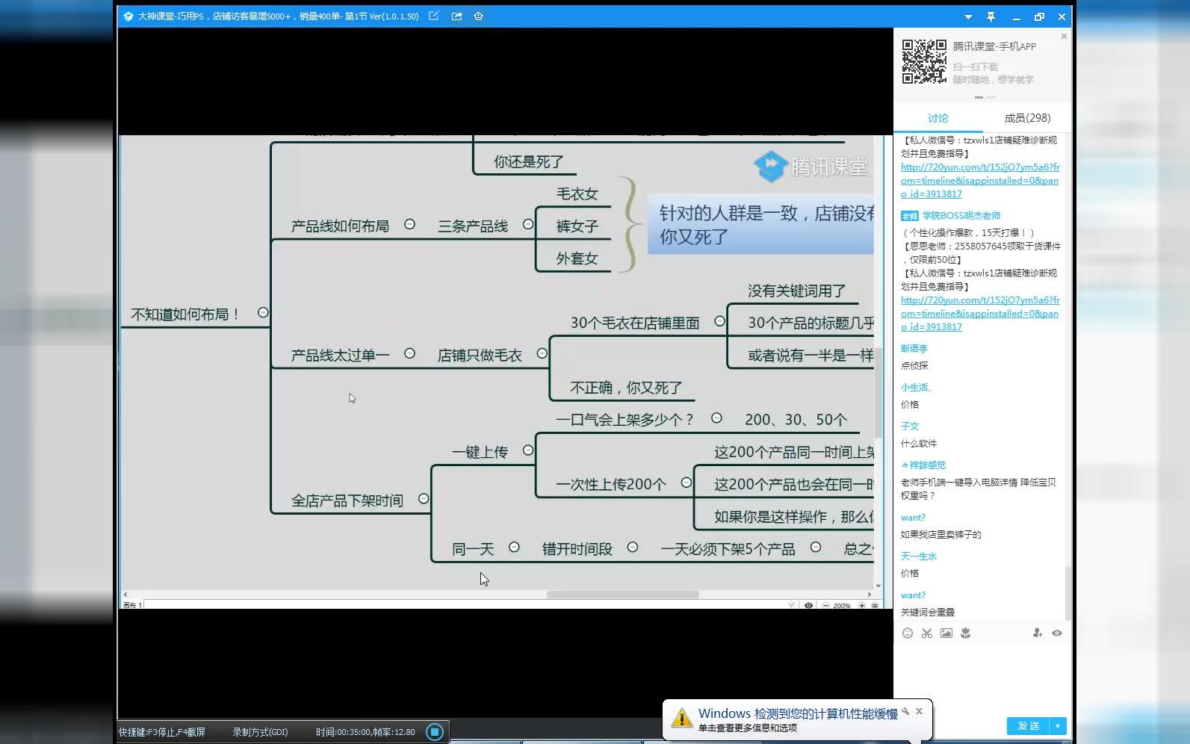Viewport: 1190px width, 744px height.
Task: Click the filter funnel icon in mind map status bar
Action: tap(791, 605)
